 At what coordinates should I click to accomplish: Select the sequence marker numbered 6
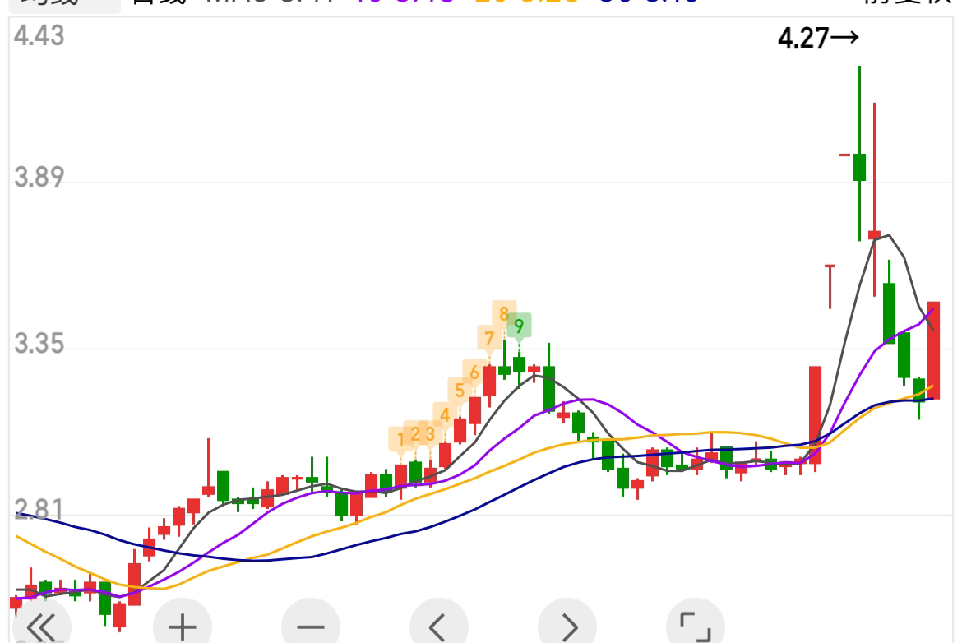(474, 372)
